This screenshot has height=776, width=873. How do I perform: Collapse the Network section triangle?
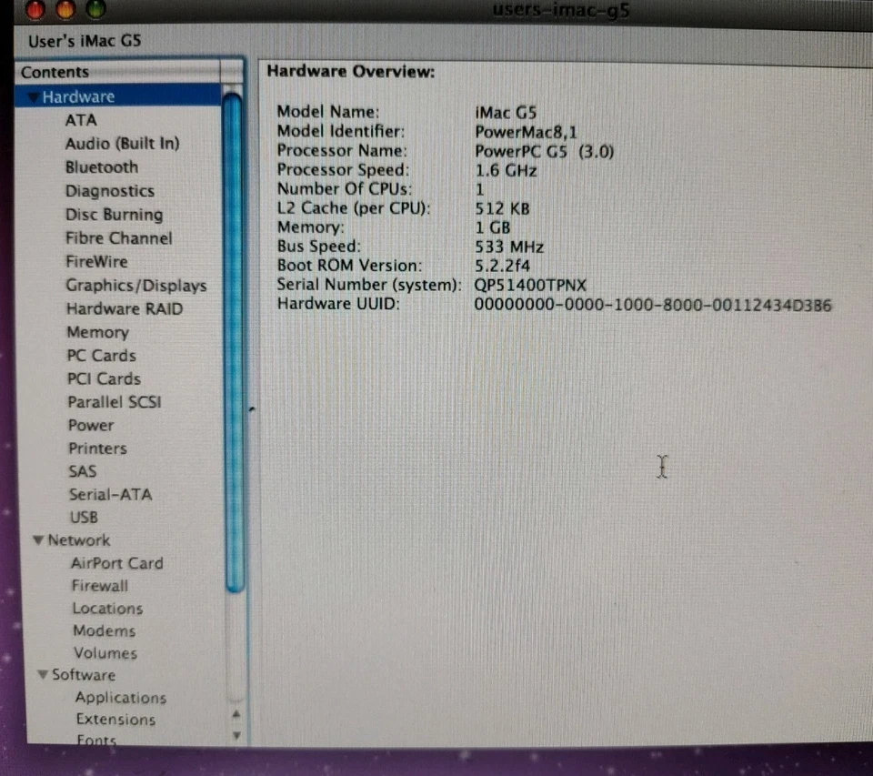tap(37, 540)
